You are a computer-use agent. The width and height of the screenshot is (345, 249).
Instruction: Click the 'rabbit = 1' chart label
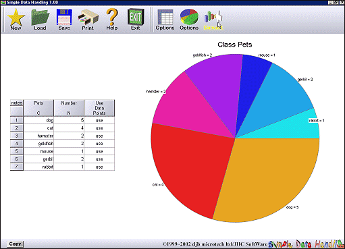pos(317,121)
